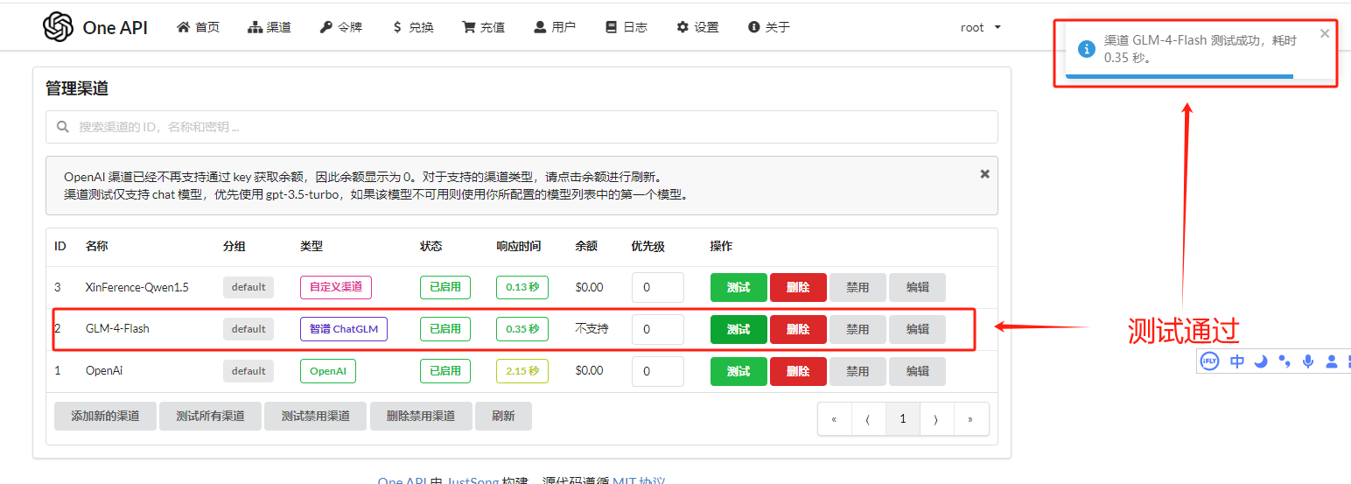Go to the next page of channels
The height and width of the screenshot is (484, 1351).
(935, 419)
